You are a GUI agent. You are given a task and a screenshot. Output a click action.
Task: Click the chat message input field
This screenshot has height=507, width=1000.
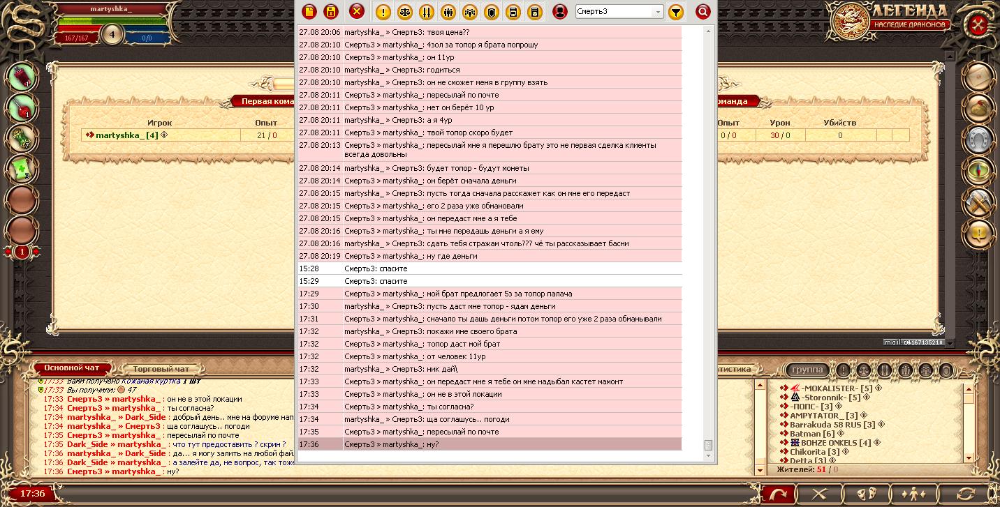coord(408,494)
